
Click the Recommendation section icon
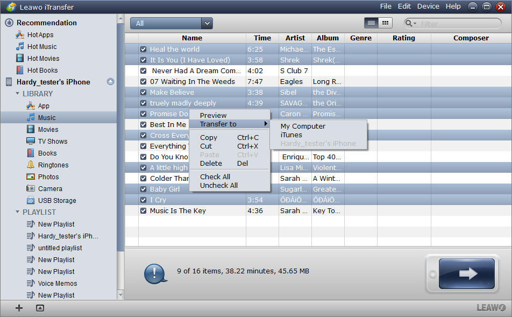pyautogui.click(x=9, y=23)
